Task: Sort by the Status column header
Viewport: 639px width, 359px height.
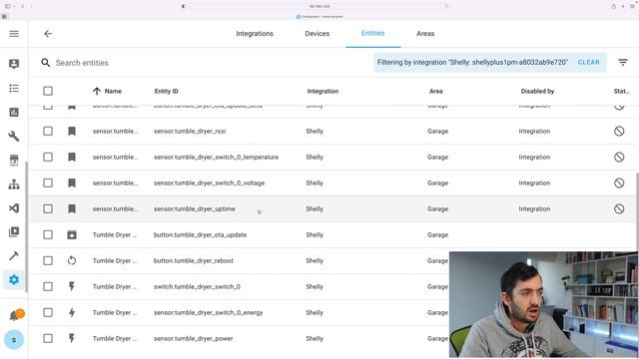Action: pos(621,91)
